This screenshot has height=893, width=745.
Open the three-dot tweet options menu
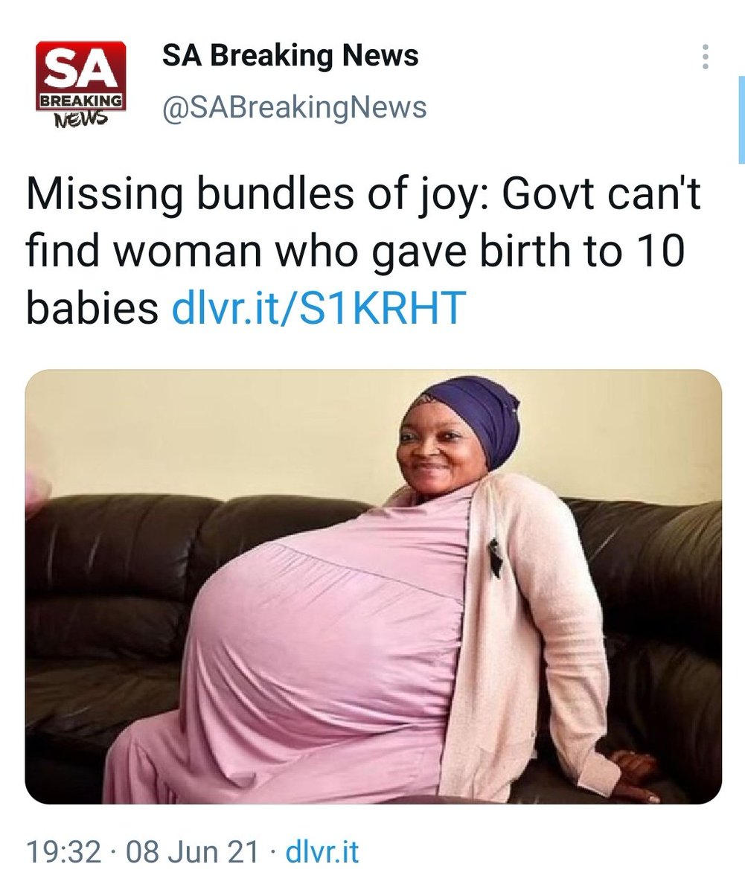click(706, 57)
